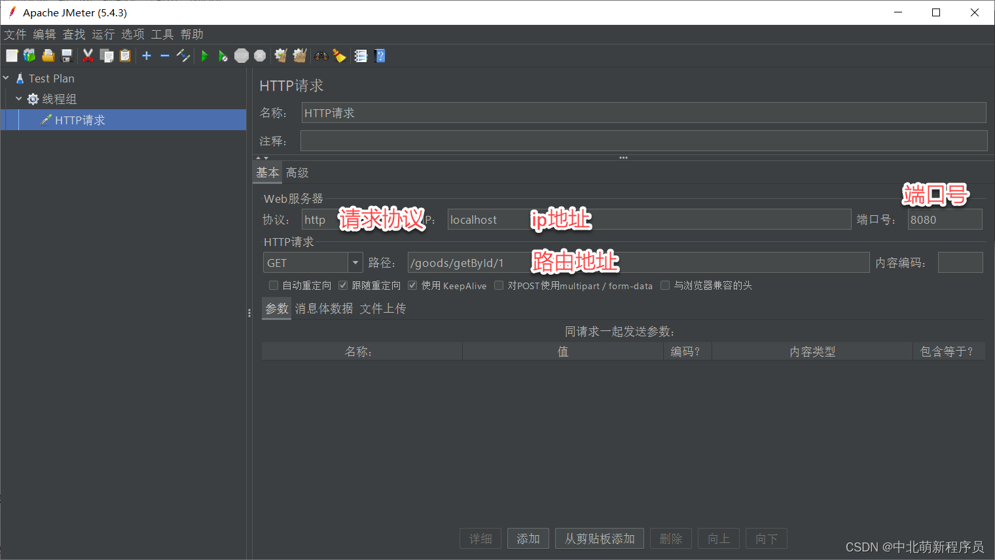Click the Clear broom-with-gear icon
Screen dimensions: 995x560
click(x=281, y=56)
